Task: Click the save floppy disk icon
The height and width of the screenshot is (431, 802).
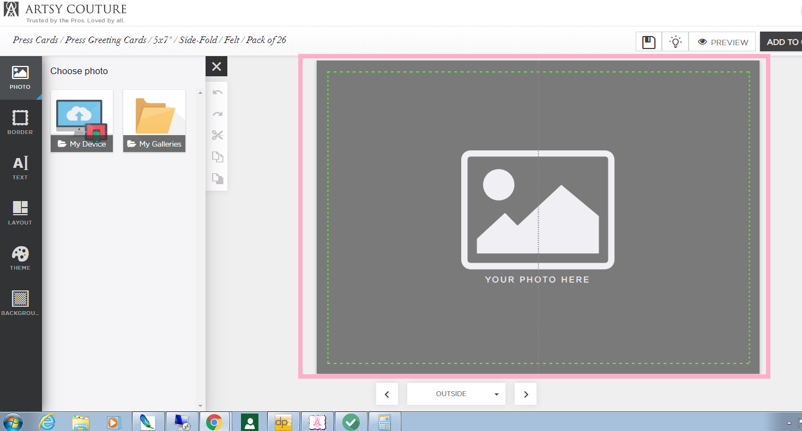Action: click(649, 42)
